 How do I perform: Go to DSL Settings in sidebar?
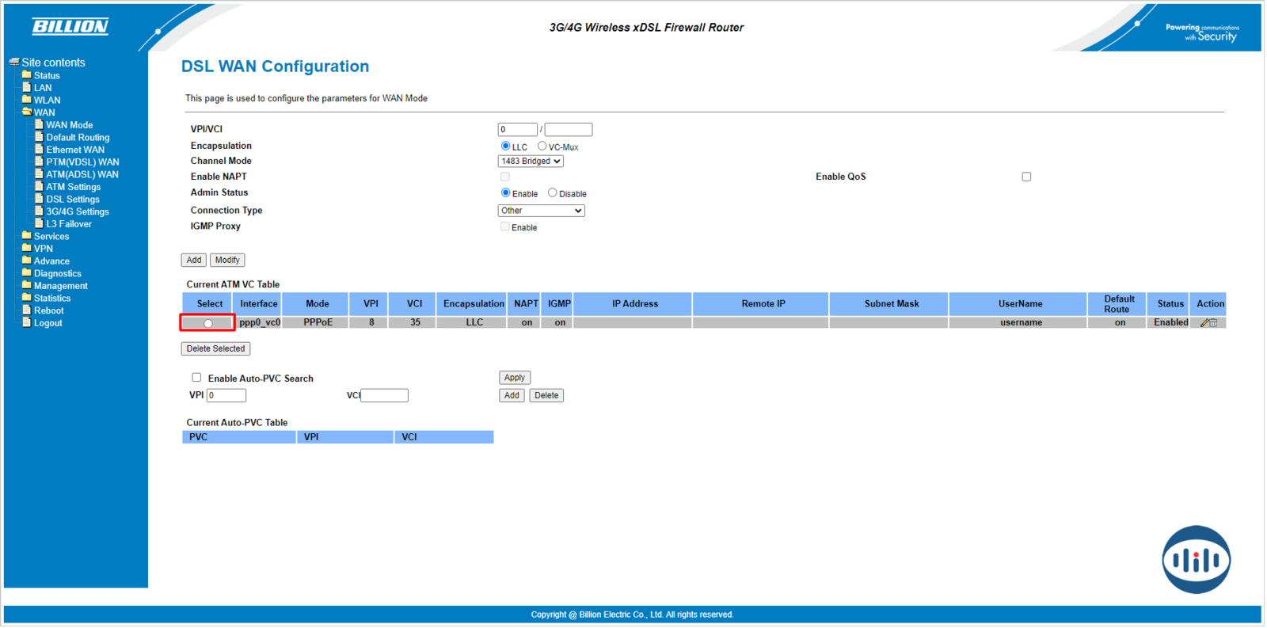(72, 200)
